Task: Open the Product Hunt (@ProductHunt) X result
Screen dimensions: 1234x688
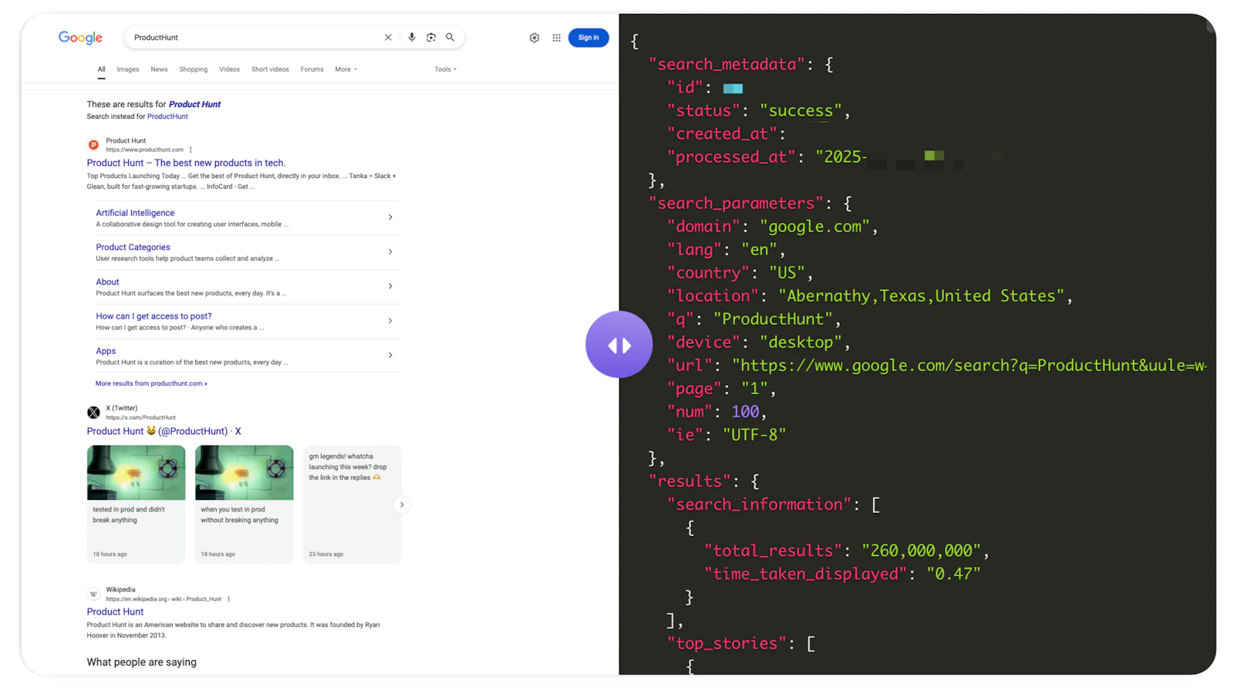Action: pyautogui.click(x=164, y=431)
